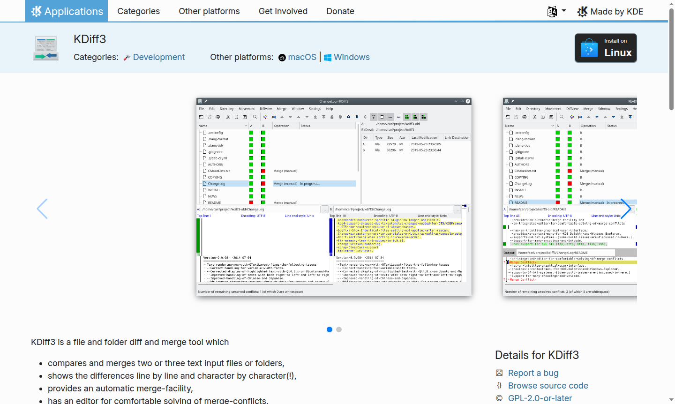Open the Get Involved page
The width and height of the screenshot is (675, 404).
click(x=283, y=11)
